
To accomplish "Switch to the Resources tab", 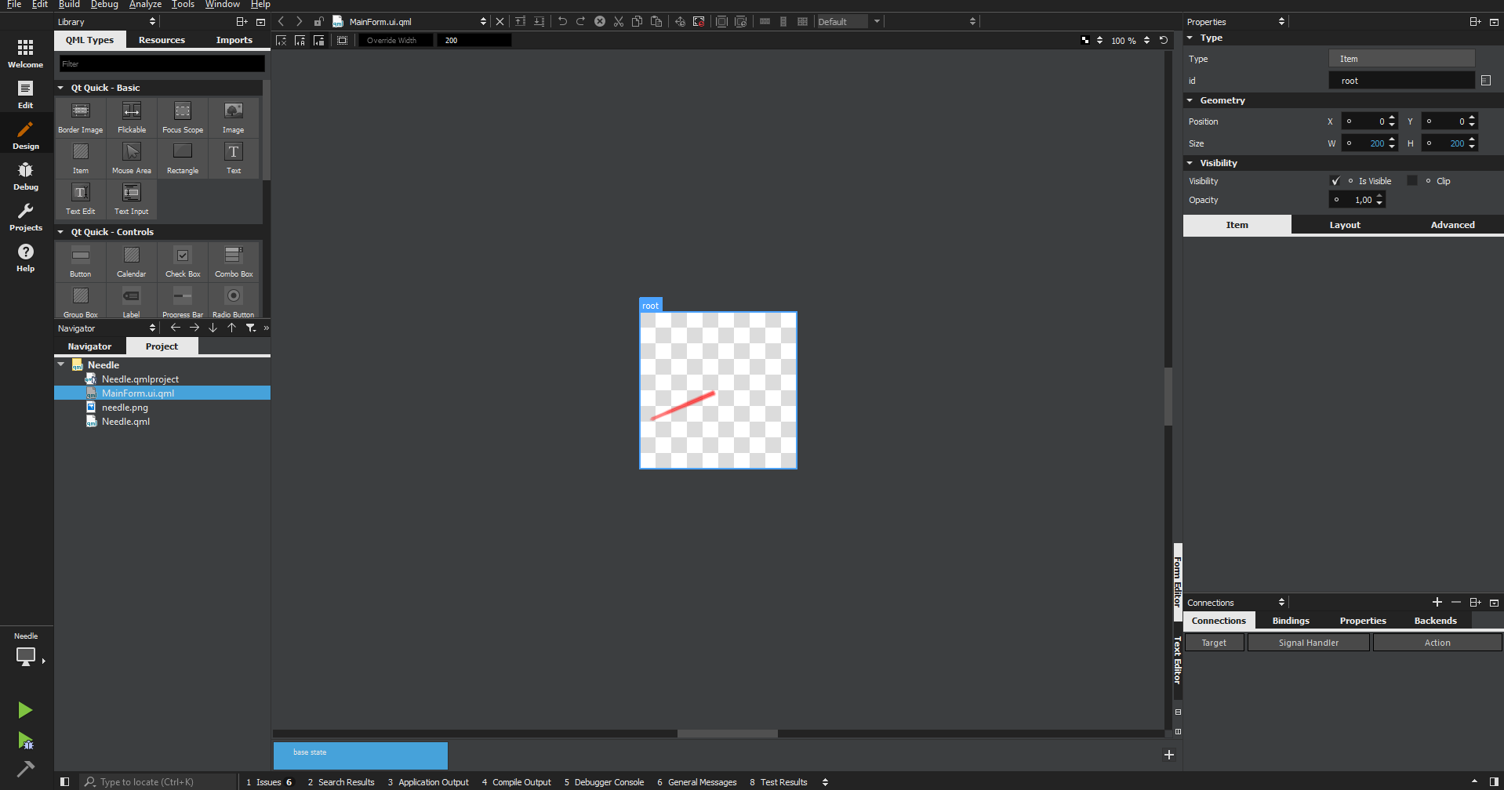I will pos(162,40).
